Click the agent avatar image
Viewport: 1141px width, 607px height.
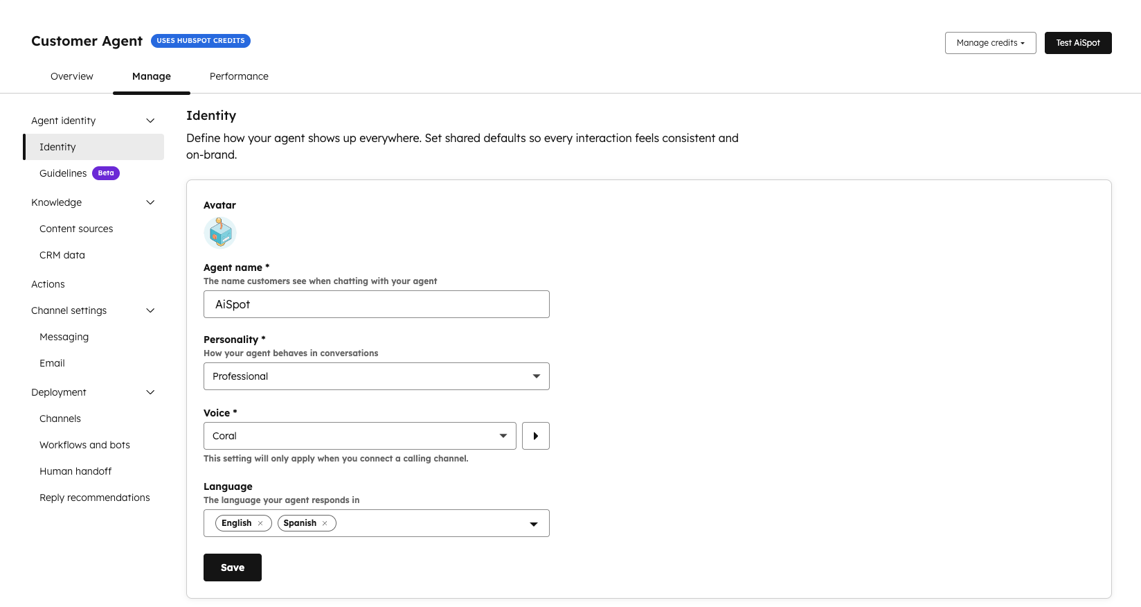click(x=220, y=233)
